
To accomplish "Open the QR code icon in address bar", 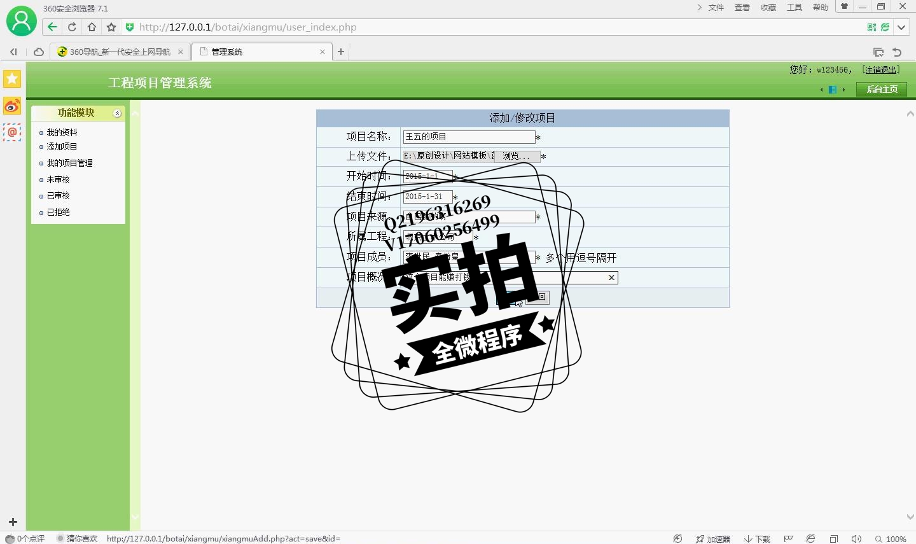I will pos(871,27).
